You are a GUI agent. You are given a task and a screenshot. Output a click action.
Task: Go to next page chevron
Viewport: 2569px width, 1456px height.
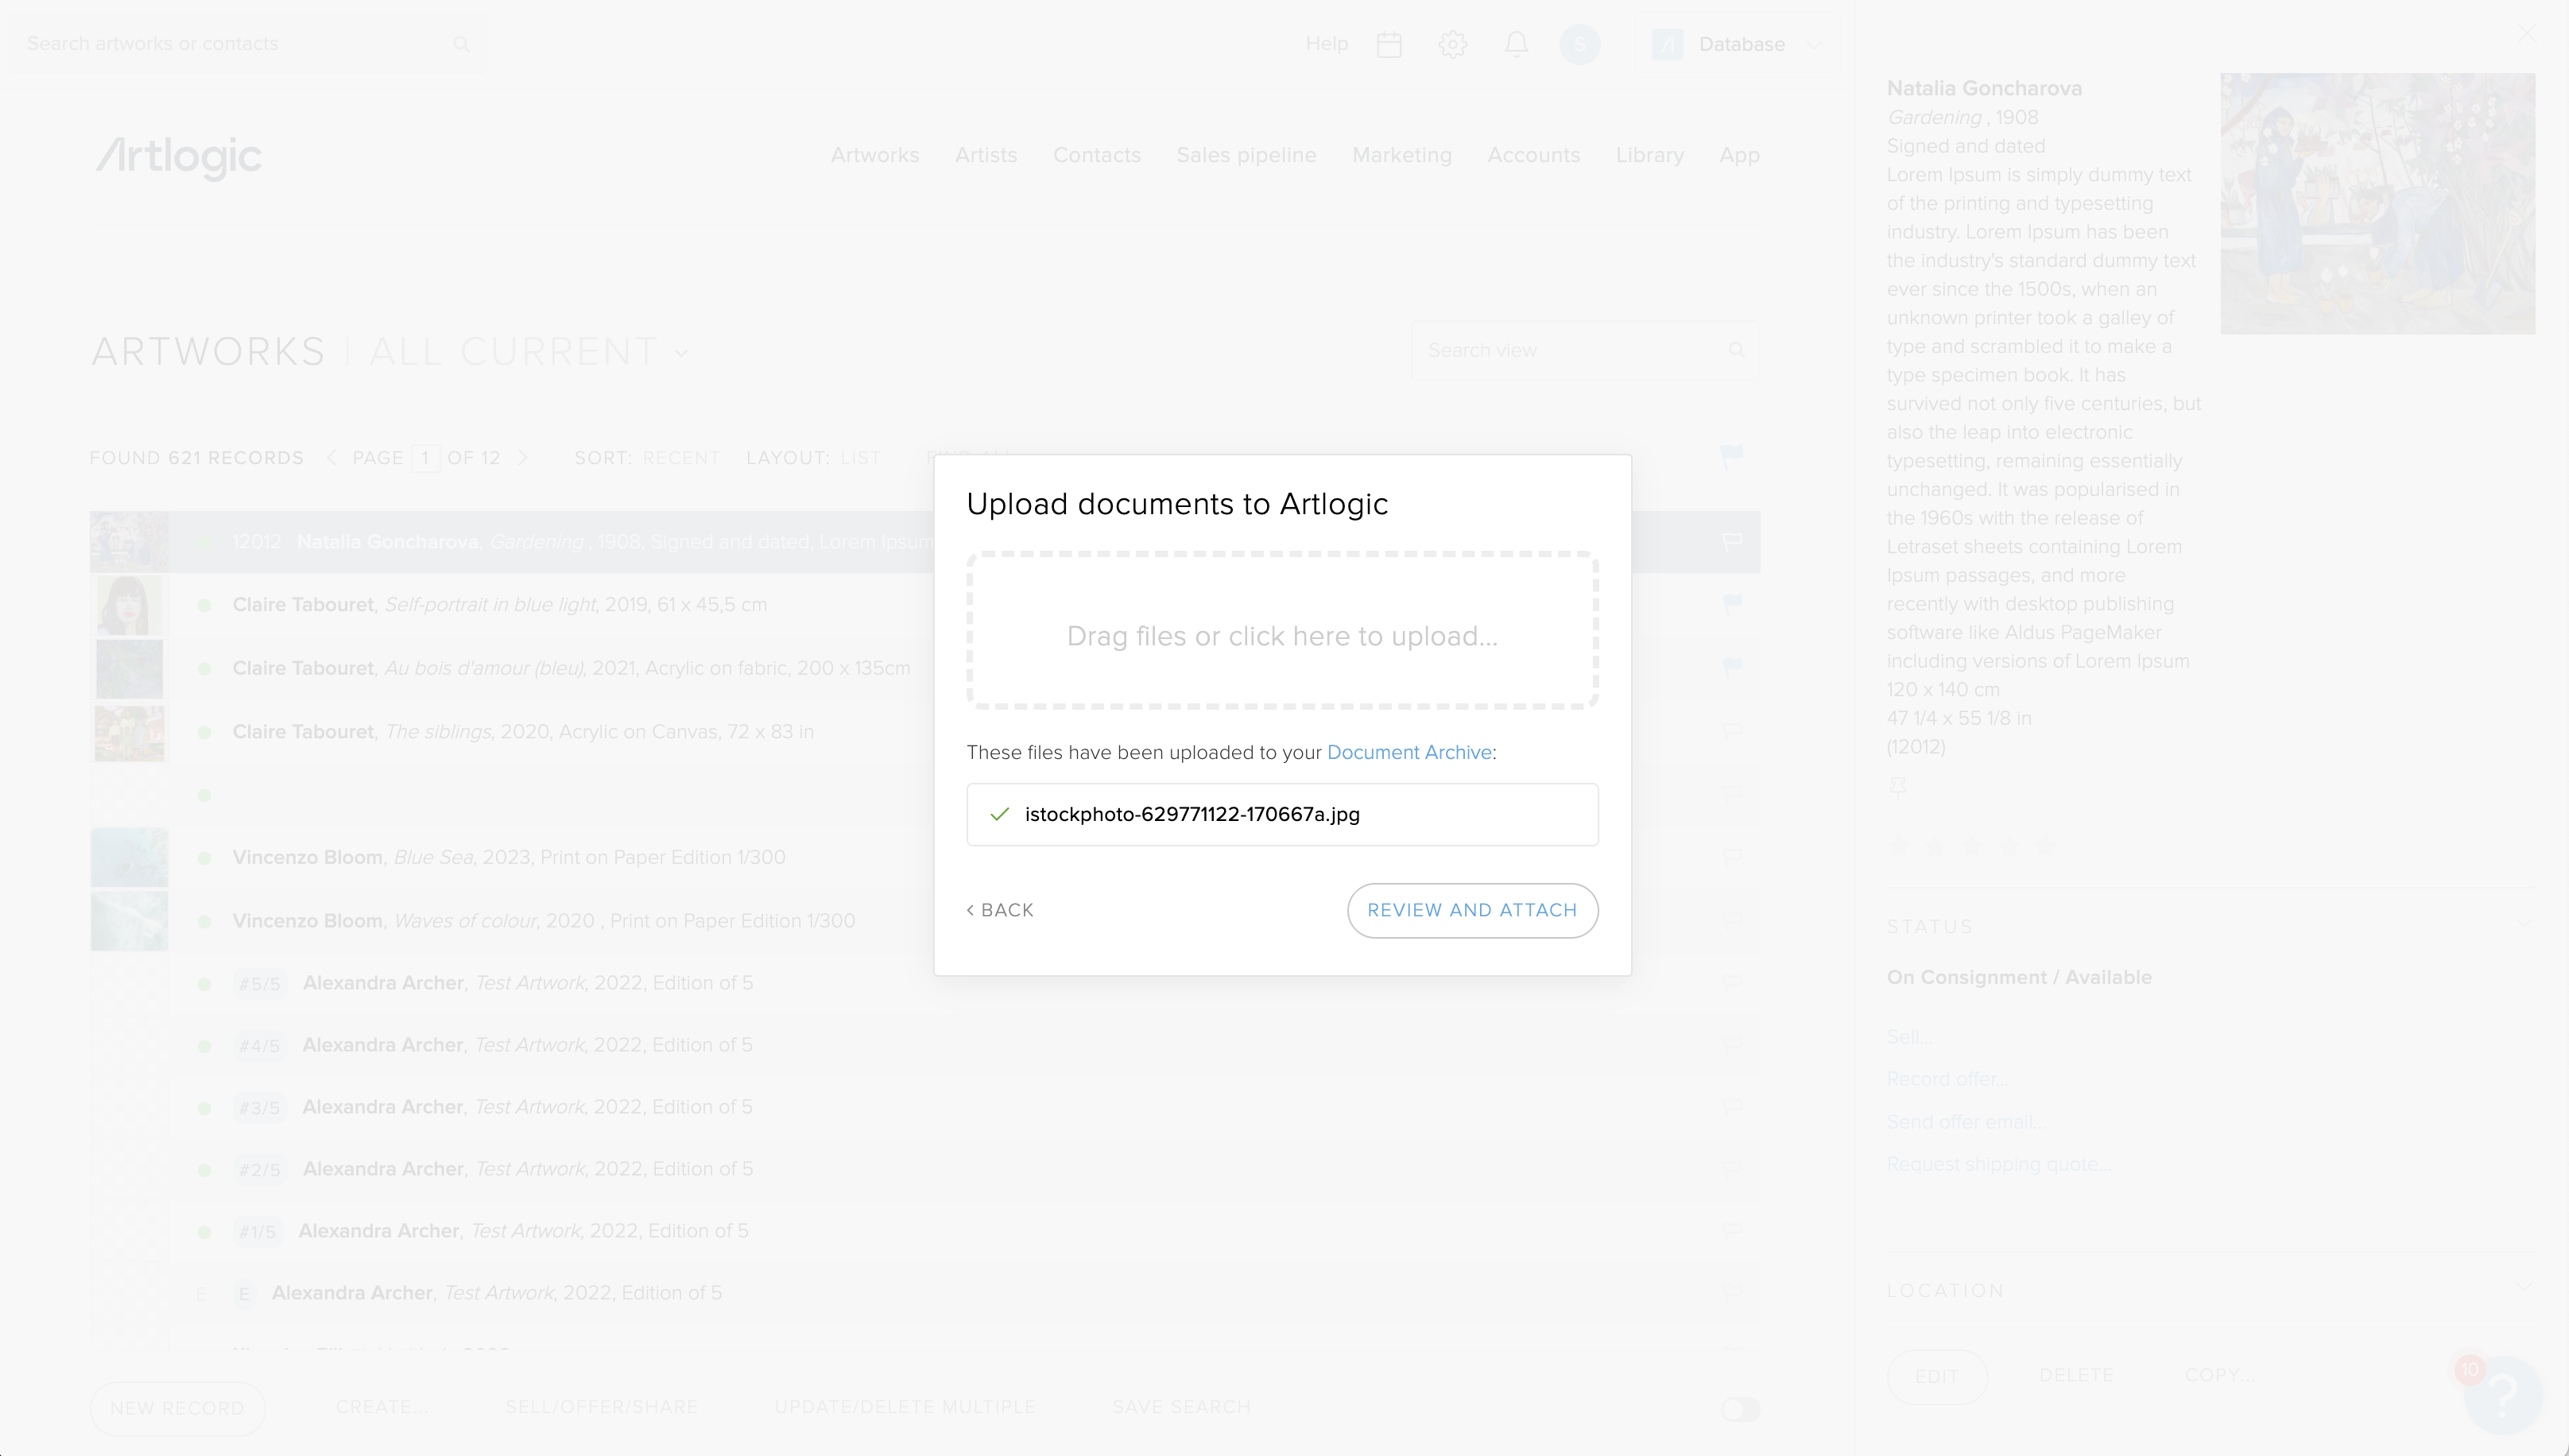(522, 458)
